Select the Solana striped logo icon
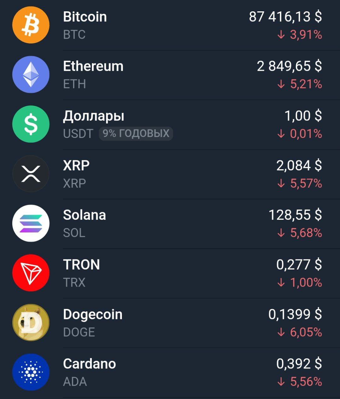Image resolution: width=340 pixels, height=399 pixels. (31, 223)
